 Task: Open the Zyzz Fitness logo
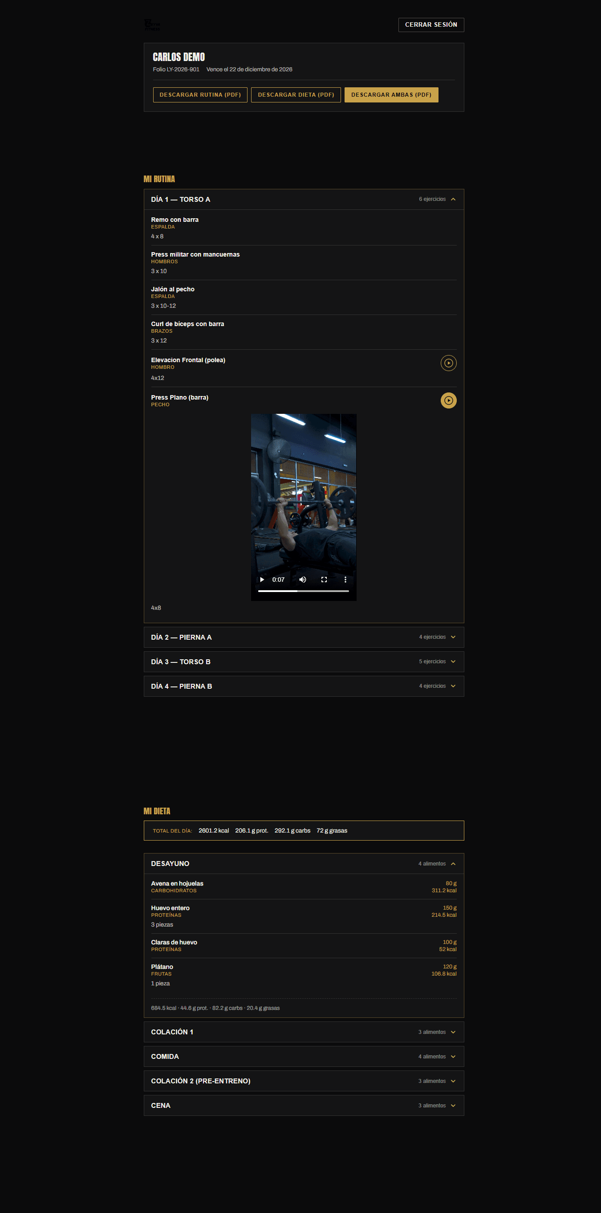(x=152, y=25)
